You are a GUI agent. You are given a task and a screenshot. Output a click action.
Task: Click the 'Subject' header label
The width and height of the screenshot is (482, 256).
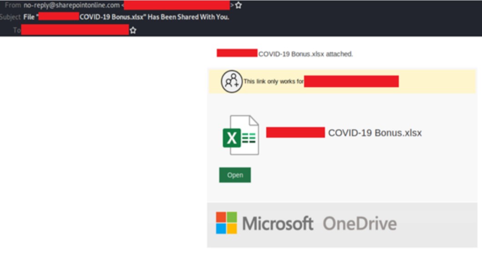click(x=10, y=17)
